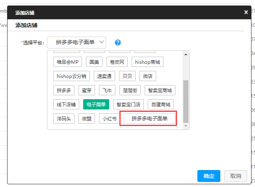The width and height of the screenshot is (255, 187).
Task: Select hishop商城 platform
Action: [147, 62]
